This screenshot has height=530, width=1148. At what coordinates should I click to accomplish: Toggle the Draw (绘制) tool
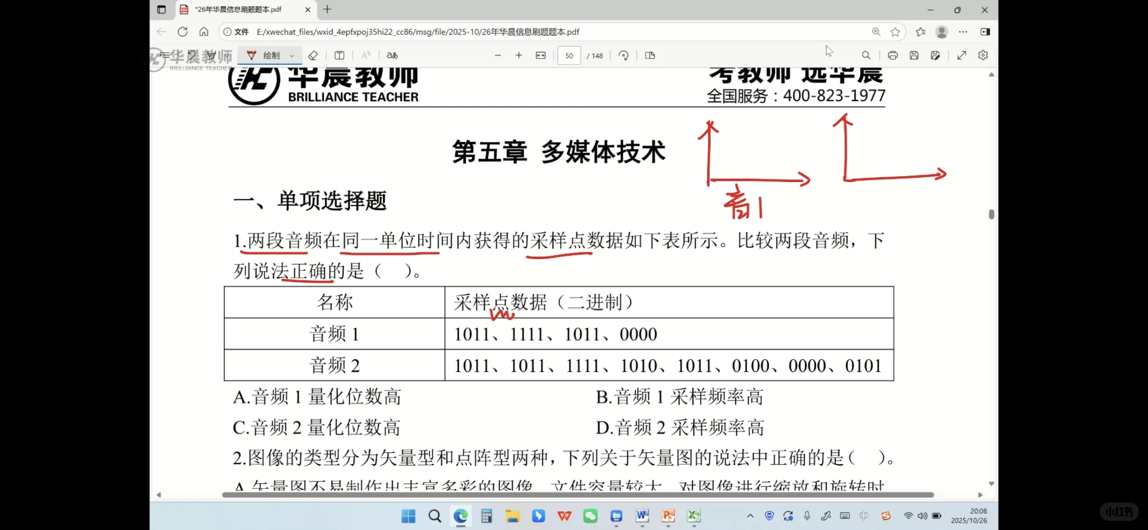click(264, 55)
